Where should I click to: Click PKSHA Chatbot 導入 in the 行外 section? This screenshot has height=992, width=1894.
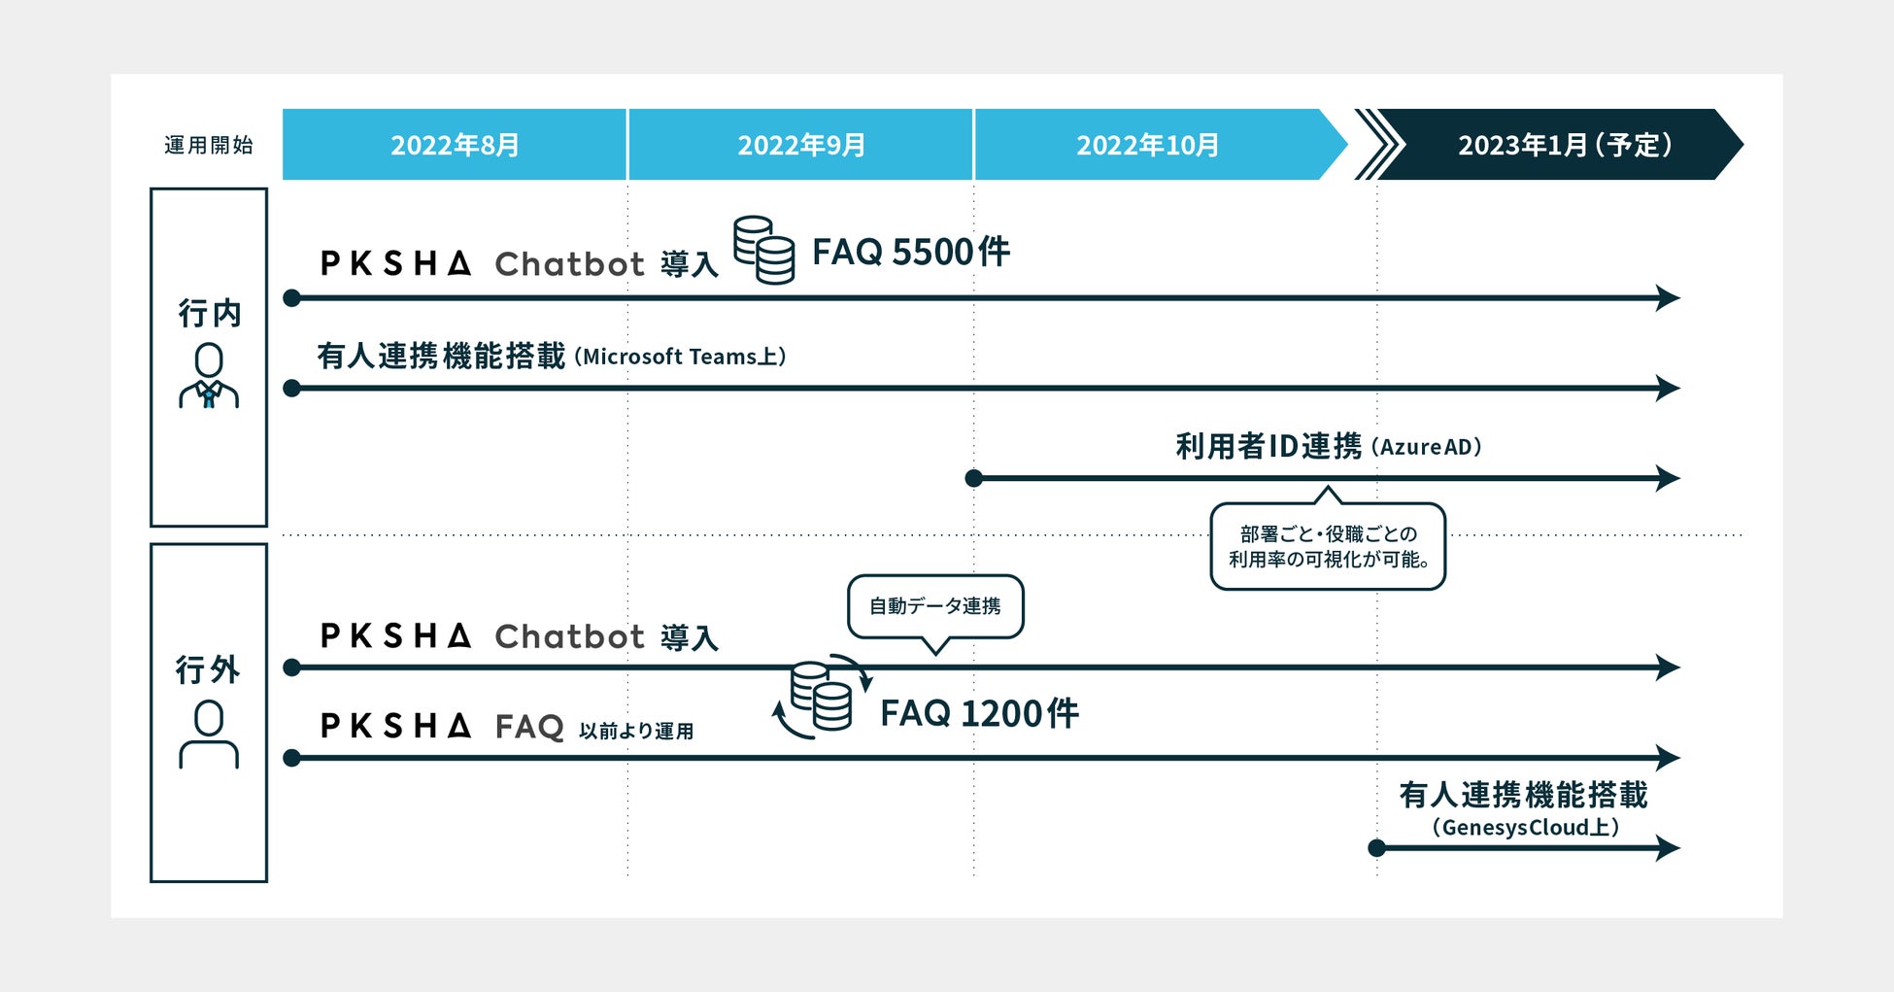519,636
